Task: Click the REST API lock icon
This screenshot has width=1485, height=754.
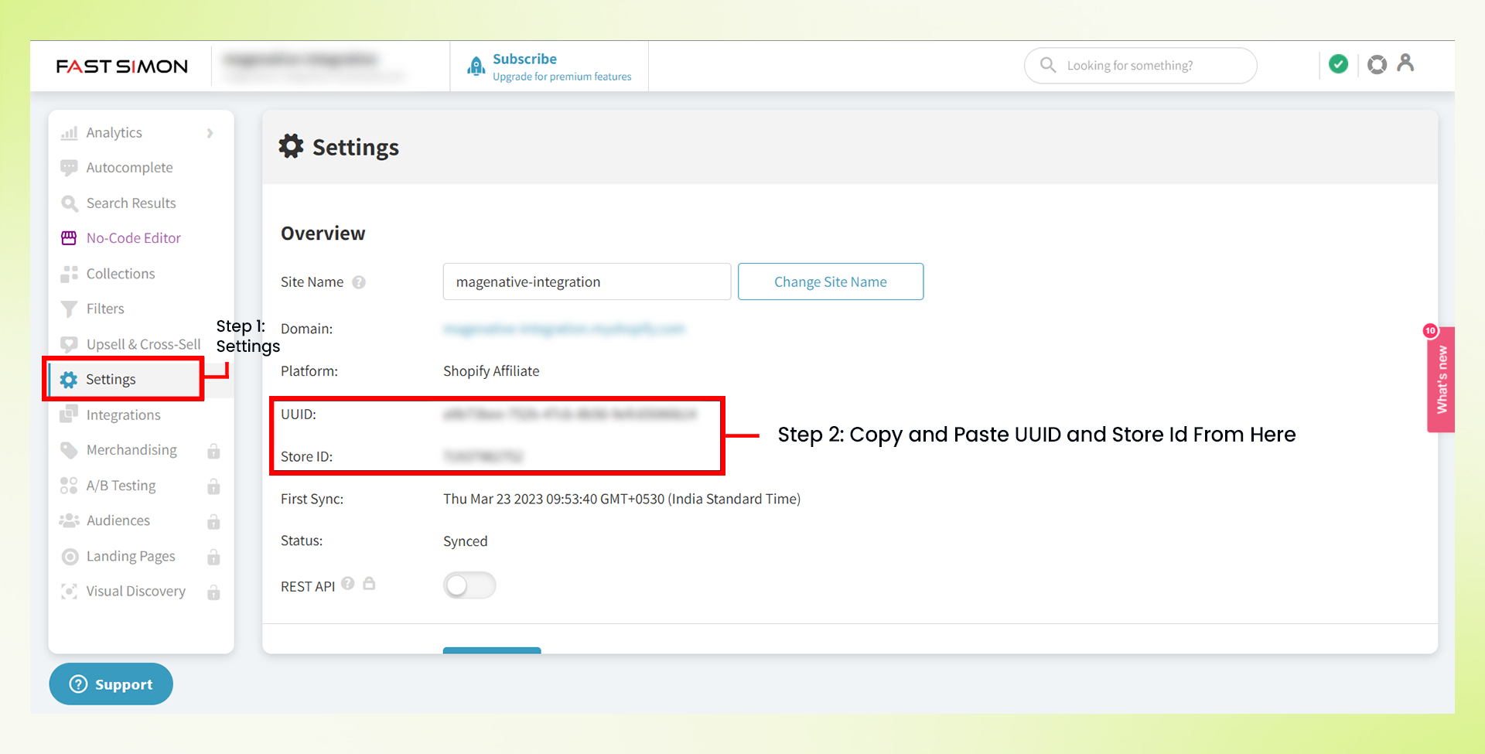Action: (370, 584)
